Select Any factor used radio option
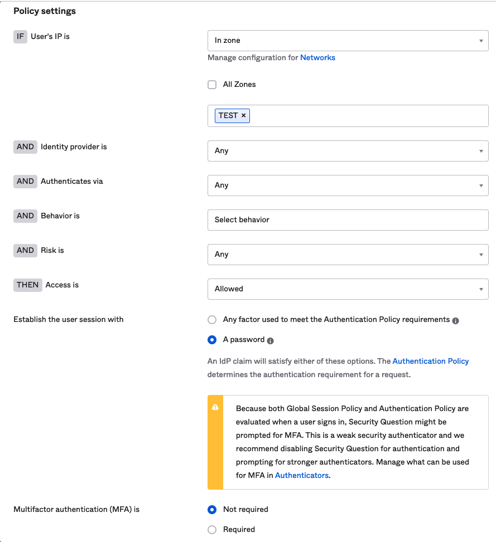Screen dimensions: 496x542 (212, 320)
